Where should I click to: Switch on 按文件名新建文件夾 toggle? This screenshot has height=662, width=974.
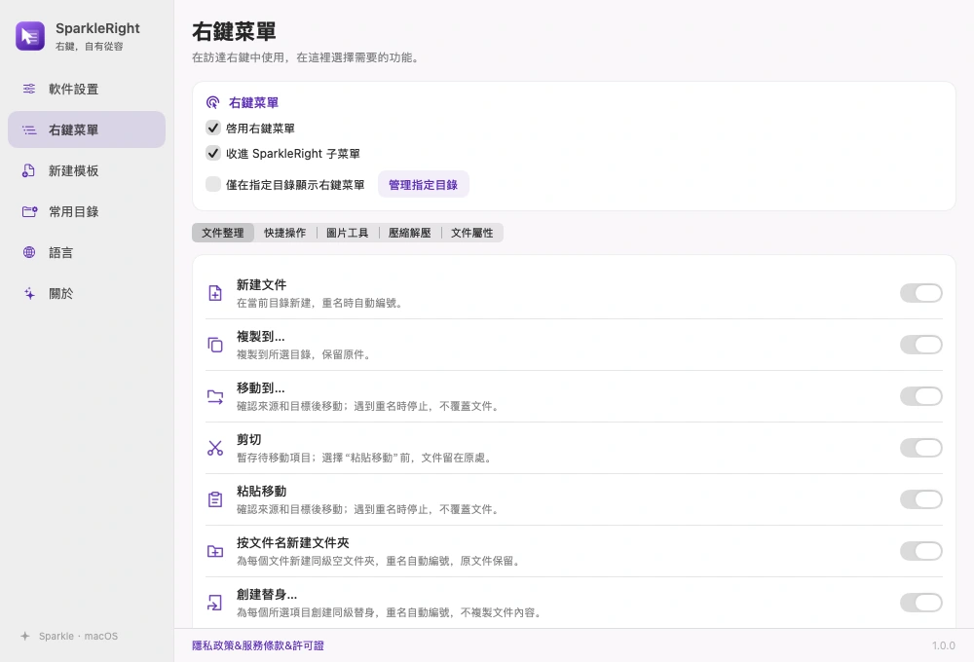point(921,551)
